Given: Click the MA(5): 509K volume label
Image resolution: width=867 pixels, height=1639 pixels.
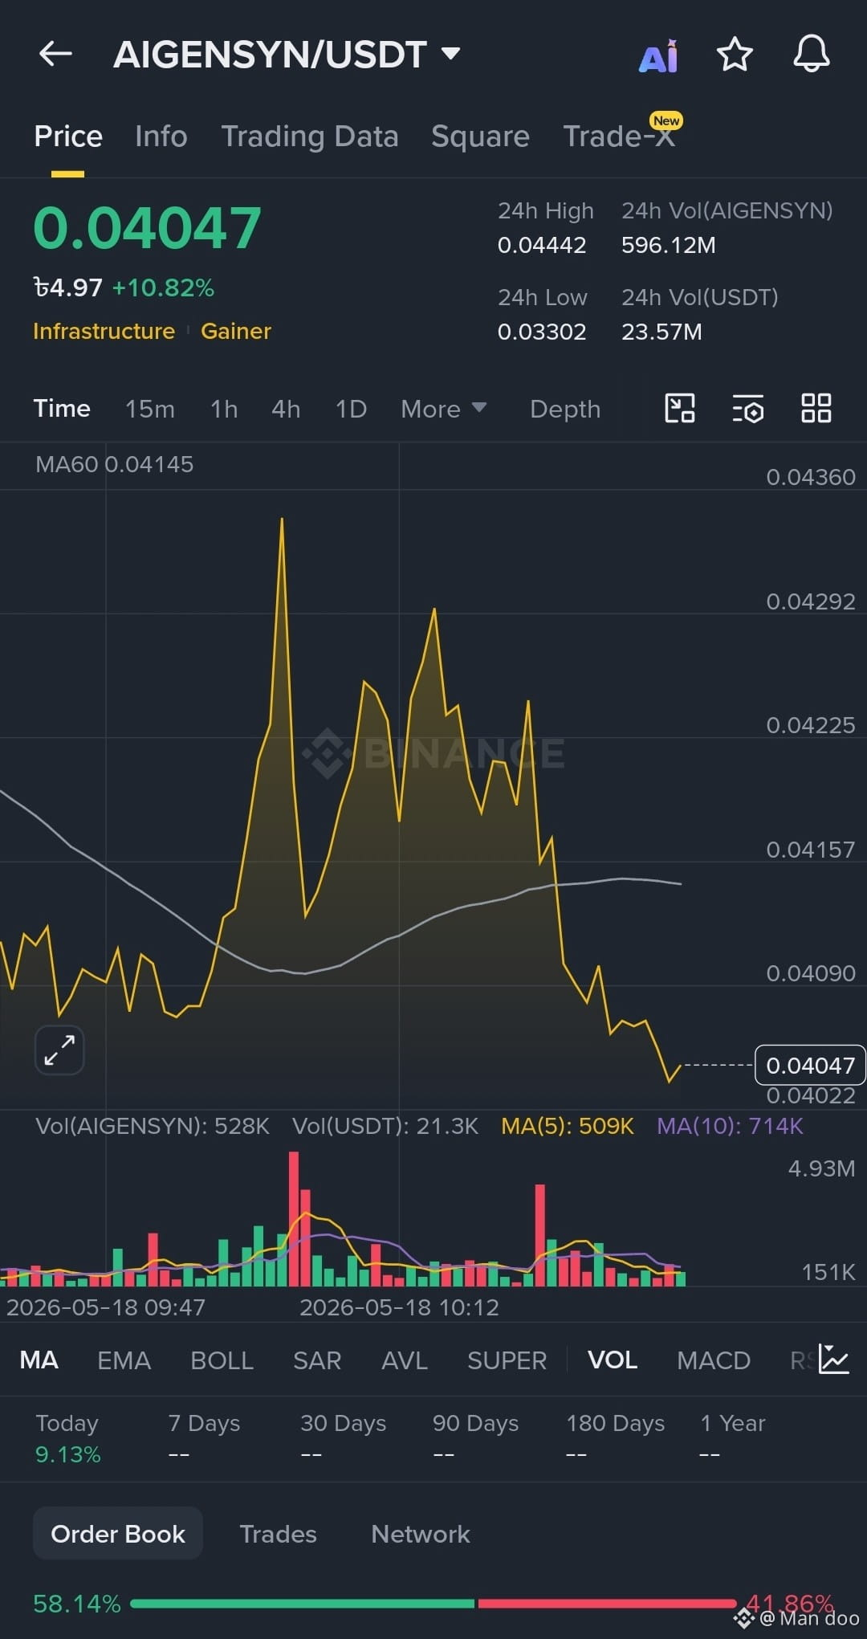Looking at the screenshot, I should click(568, 1126).
